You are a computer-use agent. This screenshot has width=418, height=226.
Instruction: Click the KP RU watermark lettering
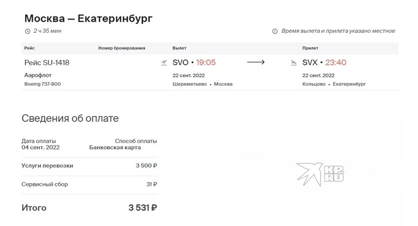[334, 174]
